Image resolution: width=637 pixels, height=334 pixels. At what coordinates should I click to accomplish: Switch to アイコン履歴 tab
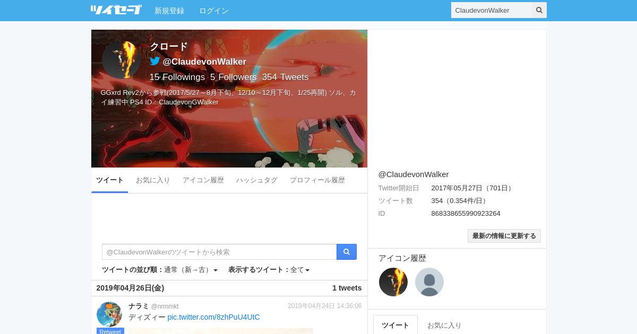[x=203, y=180]
